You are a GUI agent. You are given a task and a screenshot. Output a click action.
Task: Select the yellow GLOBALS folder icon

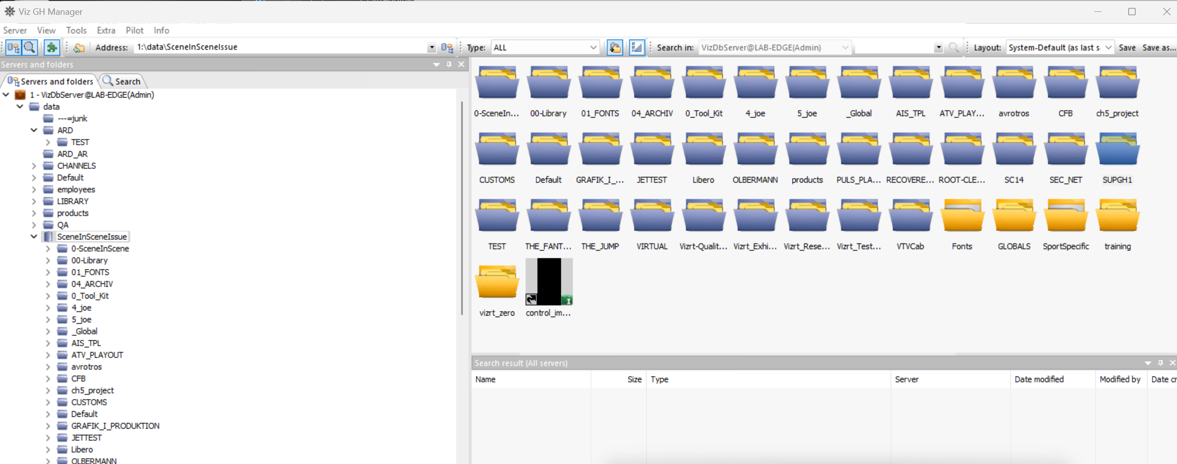1014,216
